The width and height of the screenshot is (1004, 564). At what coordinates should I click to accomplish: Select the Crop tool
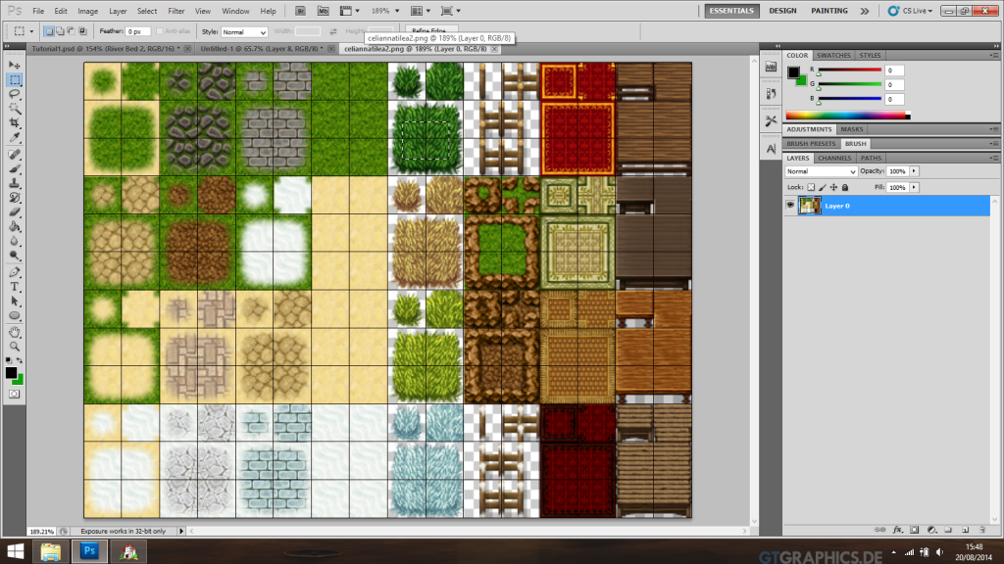point(14,122)
